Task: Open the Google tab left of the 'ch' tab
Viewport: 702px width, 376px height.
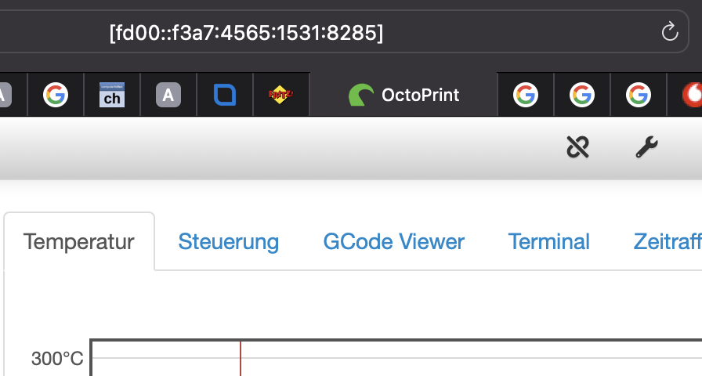Action: click(x=56, y=96)
